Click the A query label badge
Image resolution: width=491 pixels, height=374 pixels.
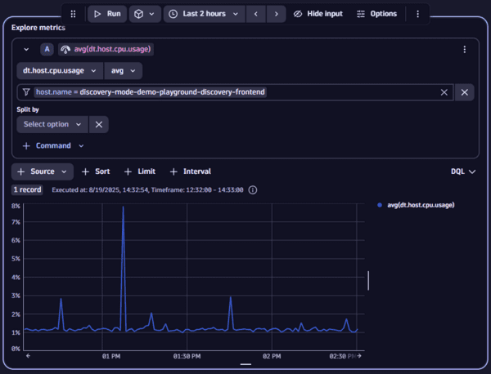[47, 49]
